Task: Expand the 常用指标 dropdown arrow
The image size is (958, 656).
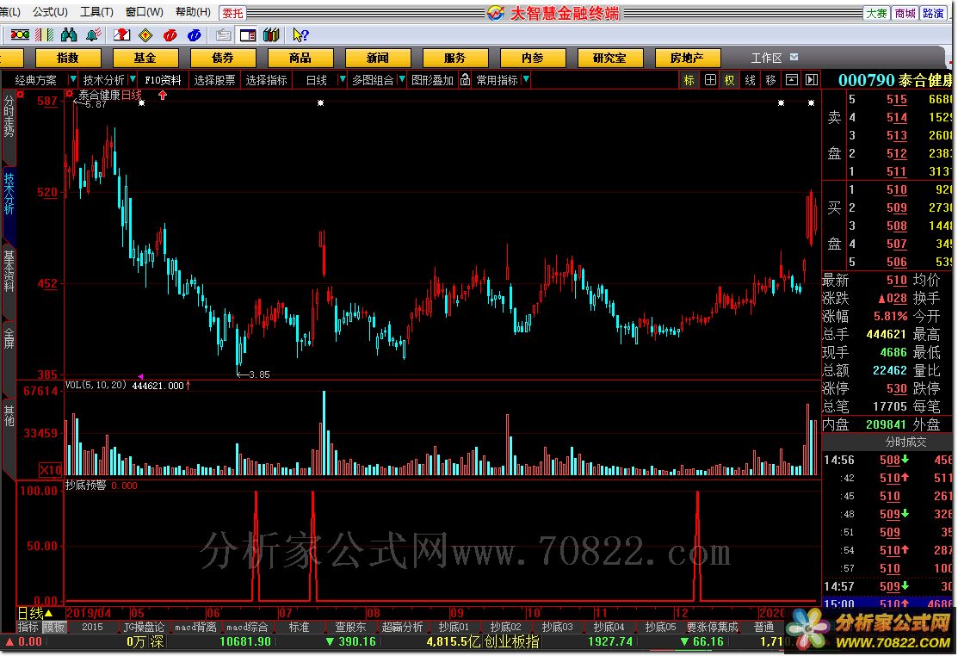Action: [526, 79]
